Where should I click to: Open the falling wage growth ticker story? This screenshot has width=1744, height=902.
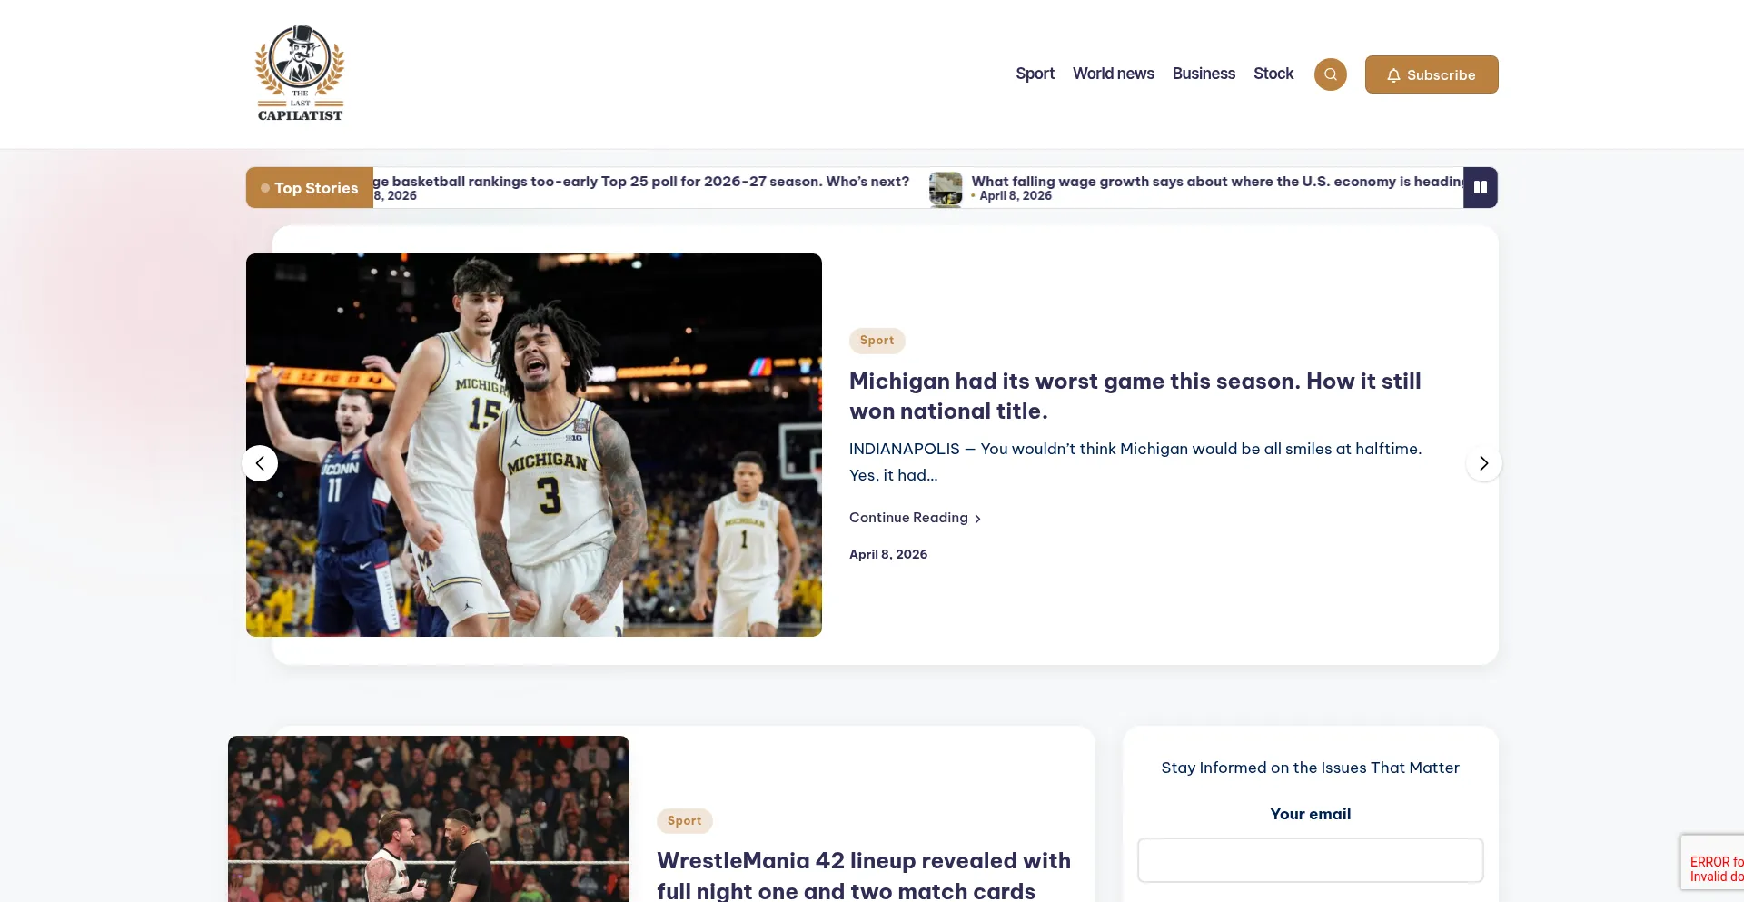click(1217, 182)
